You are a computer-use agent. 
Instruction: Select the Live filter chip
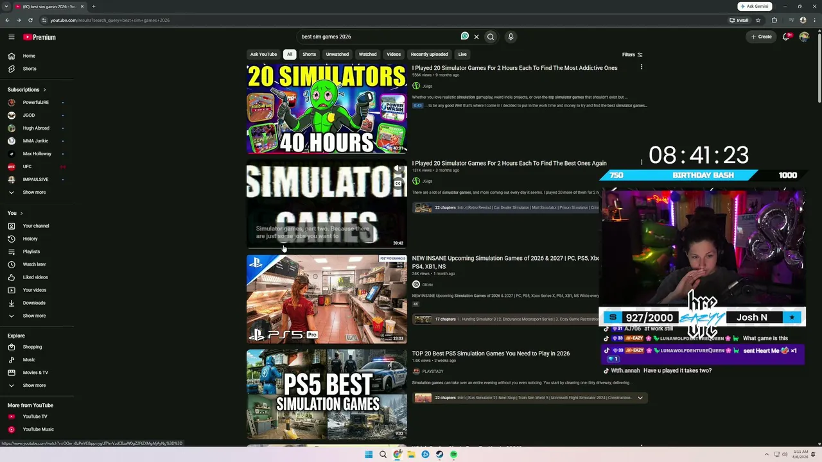tap(462, 55)
